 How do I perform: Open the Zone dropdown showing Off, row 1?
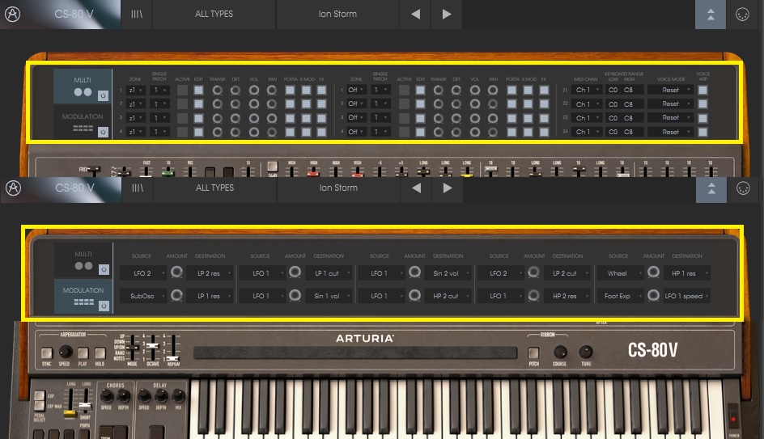pyautogui.click(x=357, y=90)
